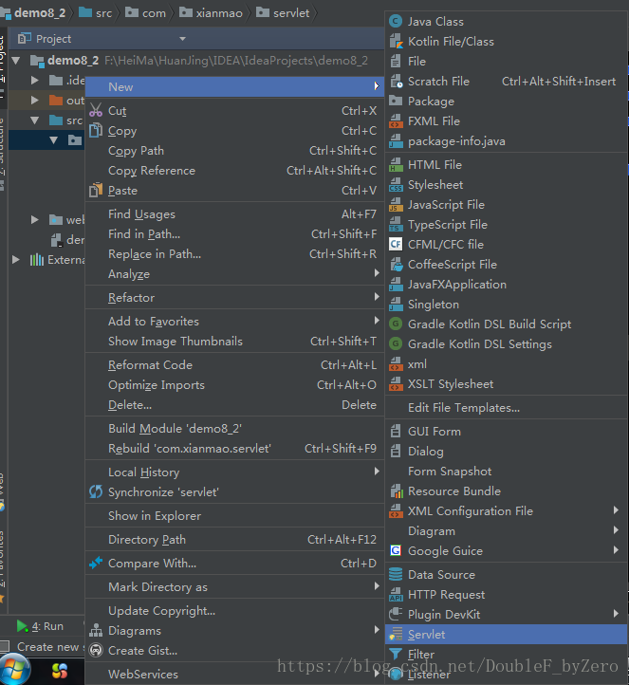Screen dimensions: 629x685
Task: Select JavaFXApplication template entry
Action: (507, 285)
